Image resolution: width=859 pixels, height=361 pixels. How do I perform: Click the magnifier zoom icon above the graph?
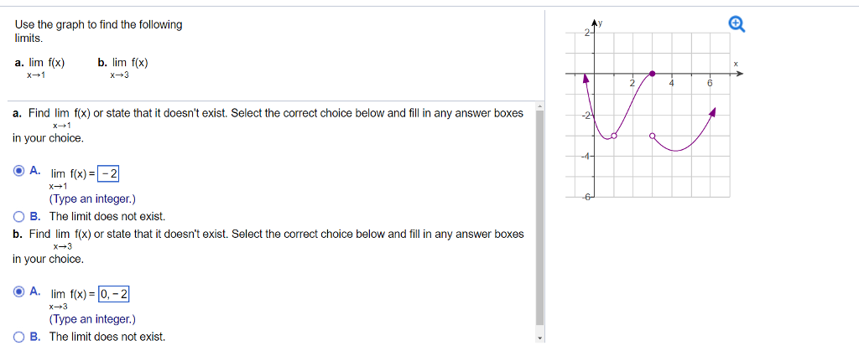coord(737,24)
